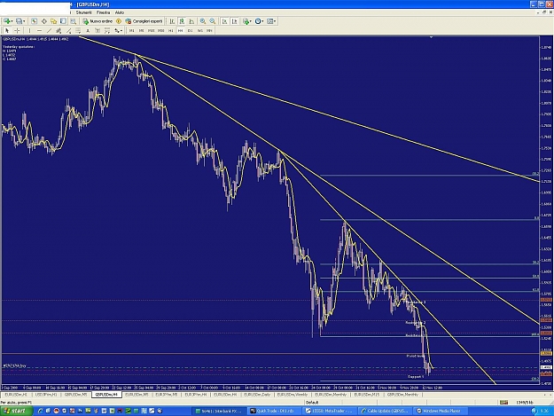This screenshot has height=416, width=554.
Task: Click the New Chart toolbar icon
Action: (x=7, y=21)
